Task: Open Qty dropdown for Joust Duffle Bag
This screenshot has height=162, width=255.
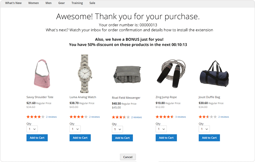Action: [204, 129]
